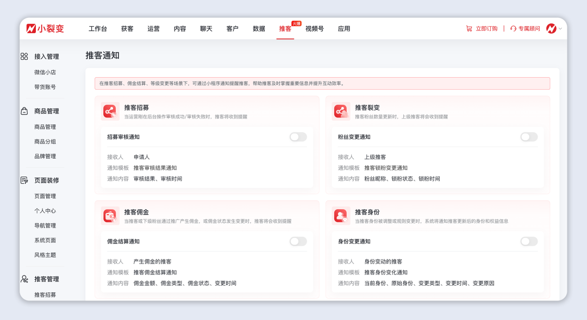
Task: Click the 推客佣金 card icon
Action: pyautogui.click(x=109, y=215)
